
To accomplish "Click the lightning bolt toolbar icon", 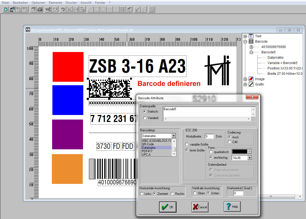I will 144,9.
